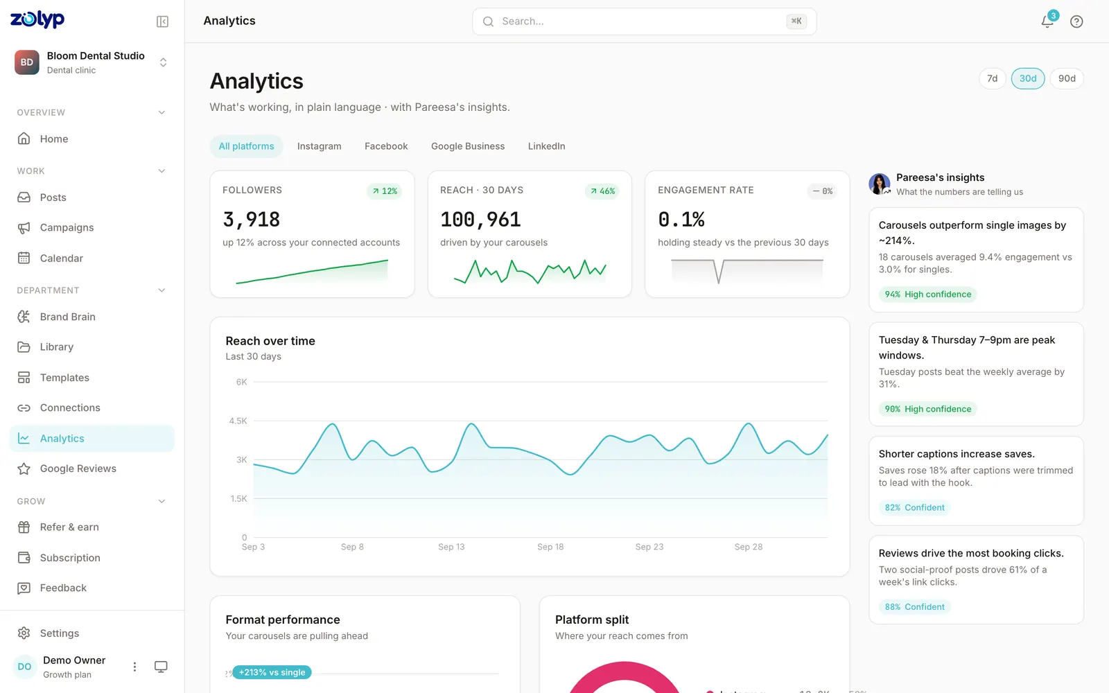Open the Bloom Dental Studio workspace switcher
The height and width of the screenshot is (693, 1109).
[x=92, y=62]
